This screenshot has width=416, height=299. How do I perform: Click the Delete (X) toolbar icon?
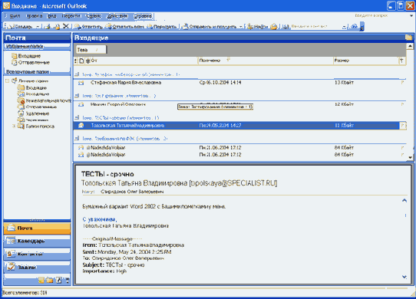tap(65, 26)
